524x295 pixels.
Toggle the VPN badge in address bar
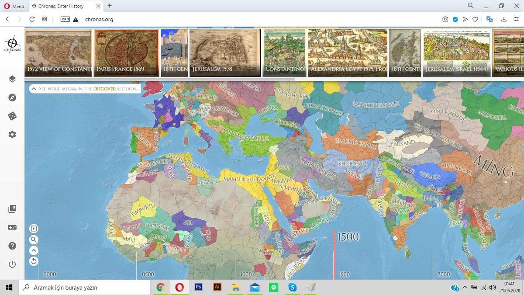[x=65, y=19]
